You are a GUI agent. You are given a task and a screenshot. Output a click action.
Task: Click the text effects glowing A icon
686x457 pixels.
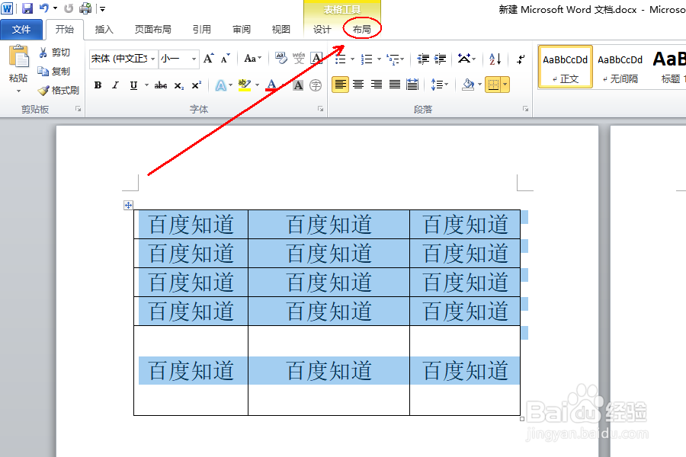click(x=220, y=85)
